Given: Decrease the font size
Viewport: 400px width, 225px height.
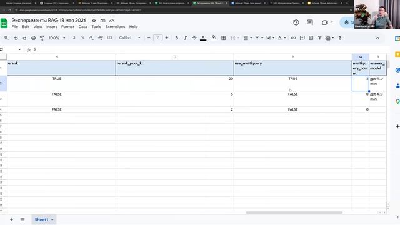Looking at the screenshot, I should pyautogui.click(x=149, y=37).
